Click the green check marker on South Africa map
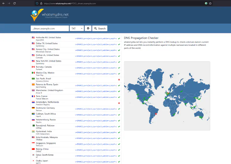The image size is (231, 164). tap(174, 115)
